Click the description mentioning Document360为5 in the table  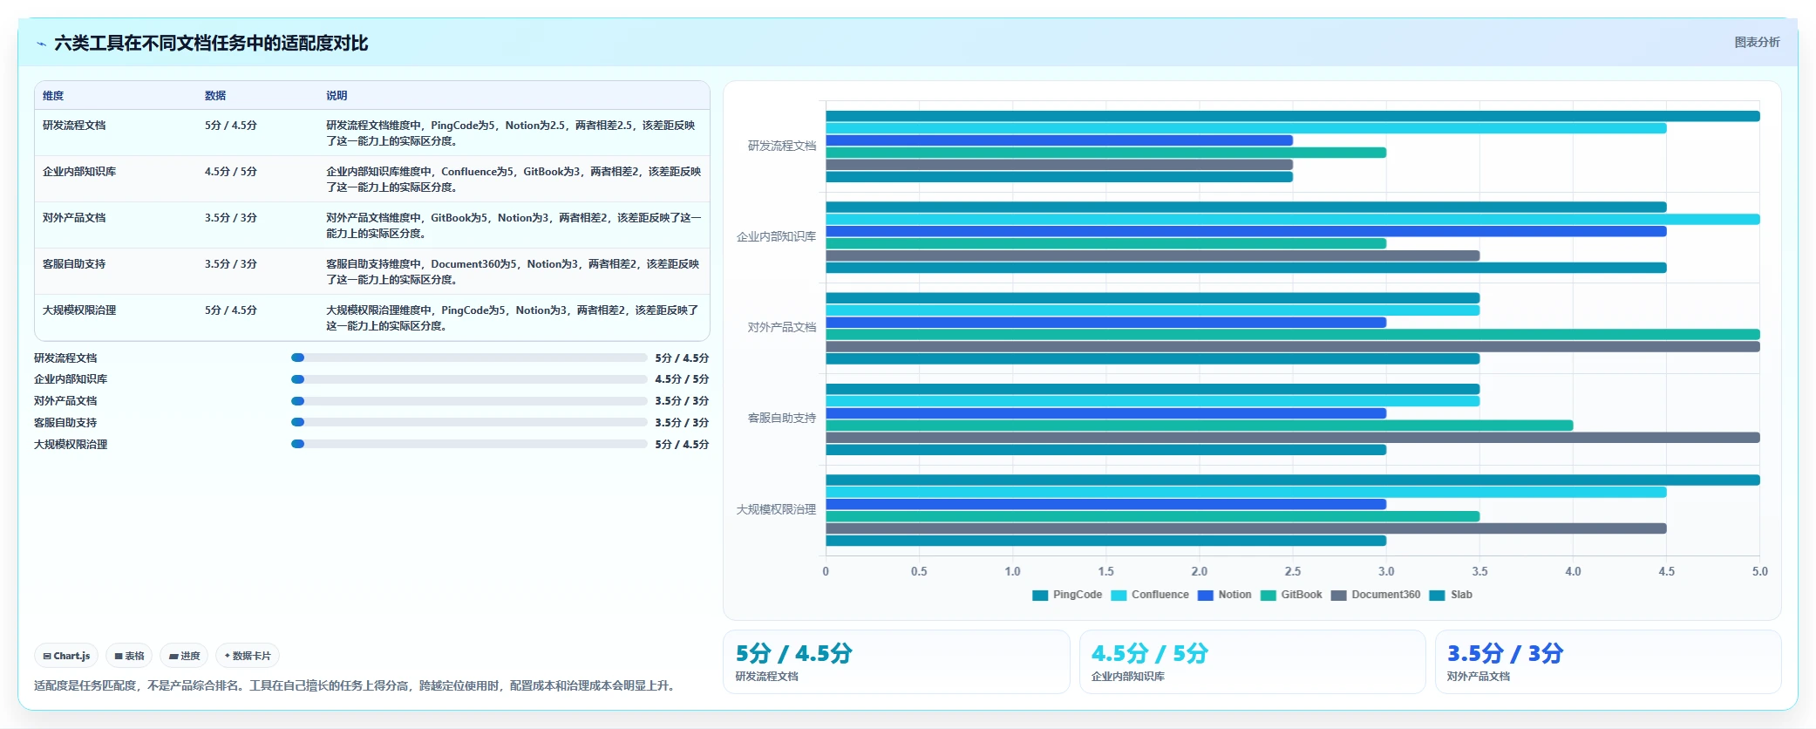514,272
